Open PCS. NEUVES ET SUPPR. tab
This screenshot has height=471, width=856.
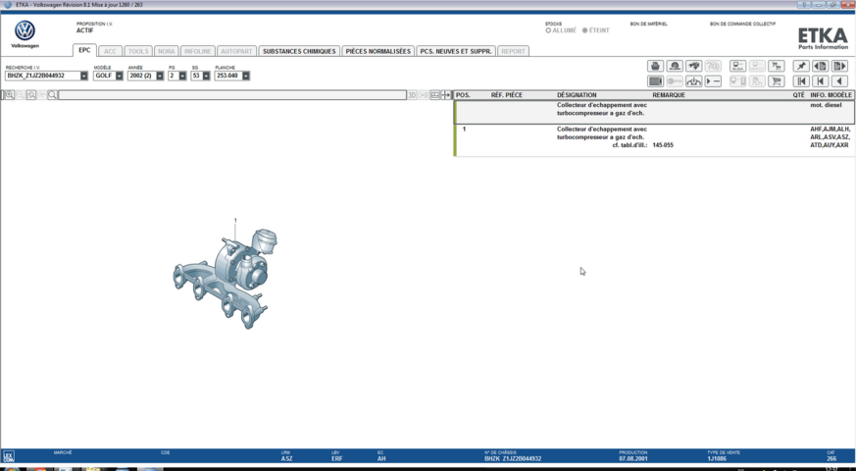click(456, 51)
